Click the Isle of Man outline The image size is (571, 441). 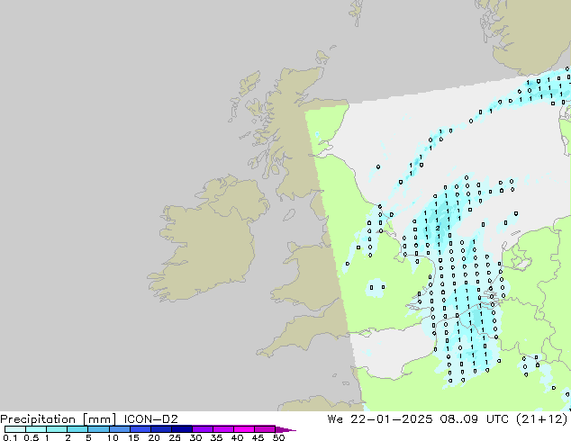click(289, 215)
